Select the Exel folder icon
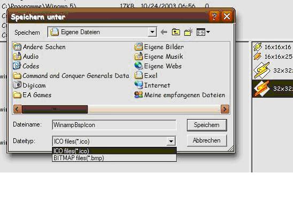The width and height of the screenshot is (293, 205). pos(138,75)
